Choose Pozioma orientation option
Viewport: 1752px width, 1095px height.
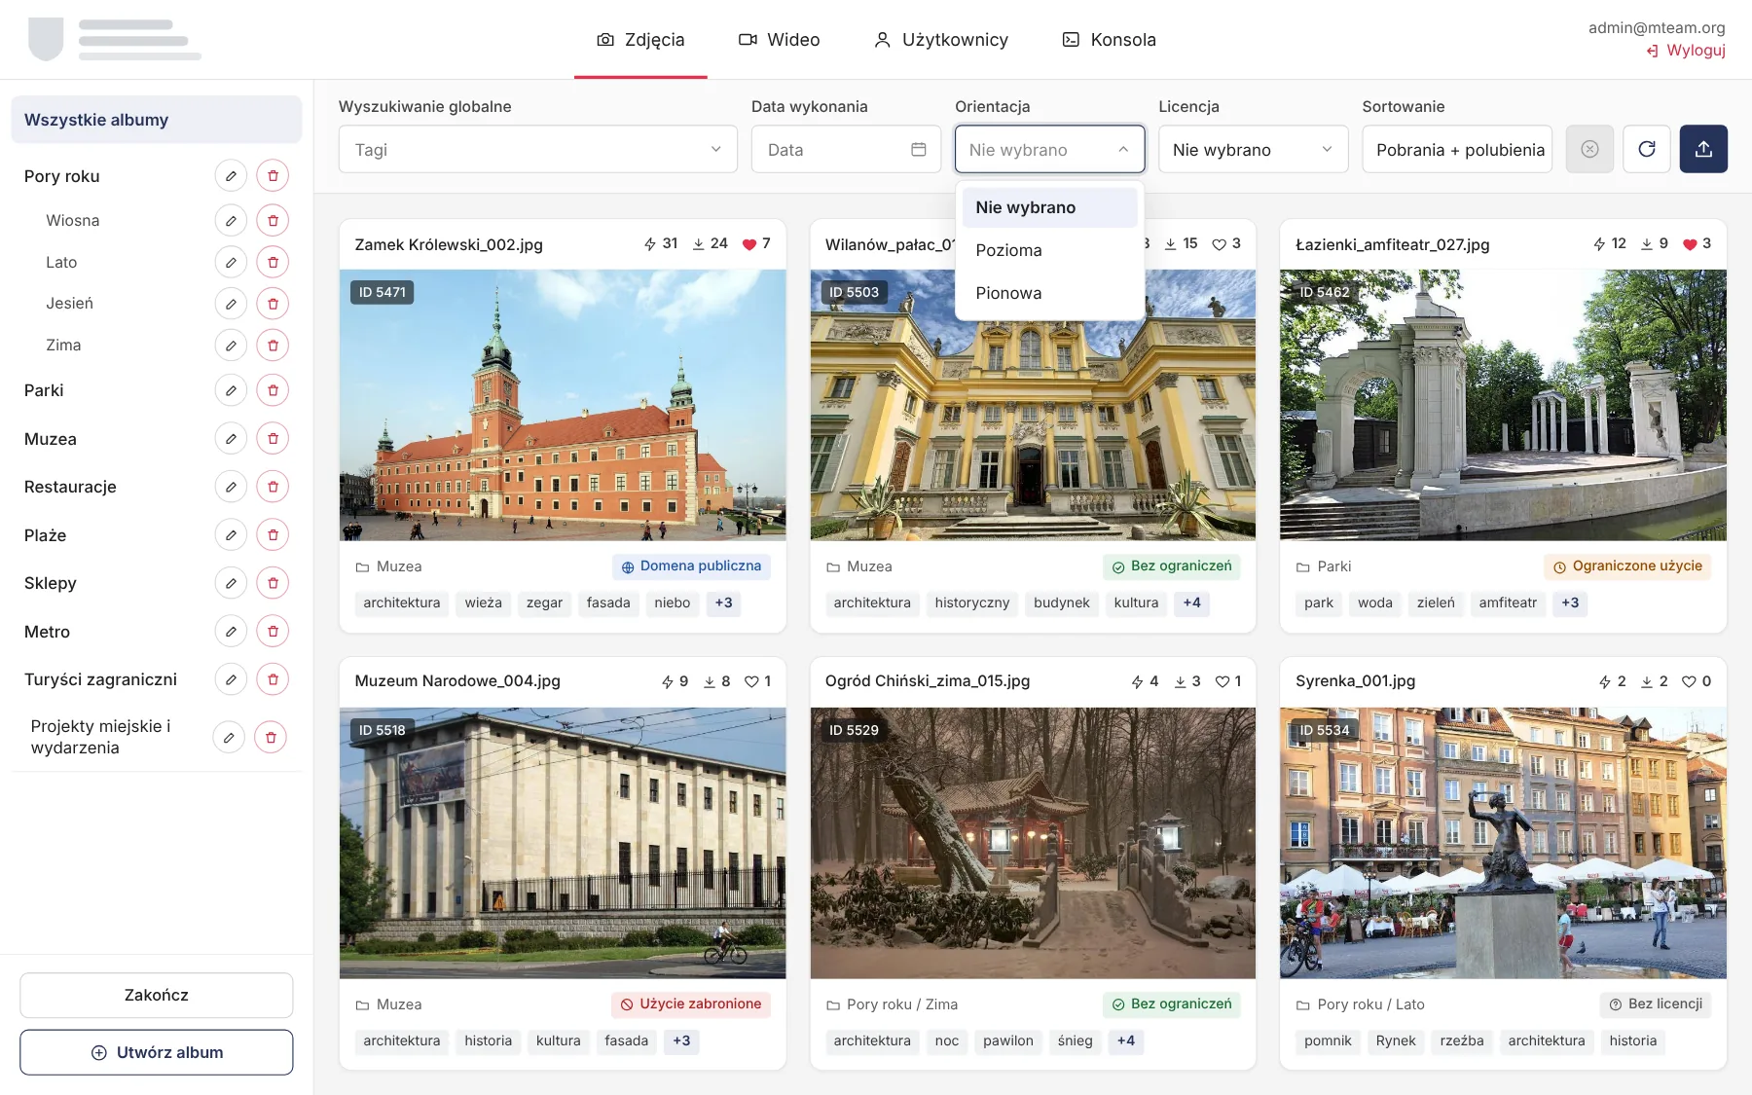(x=1049, y=250)
